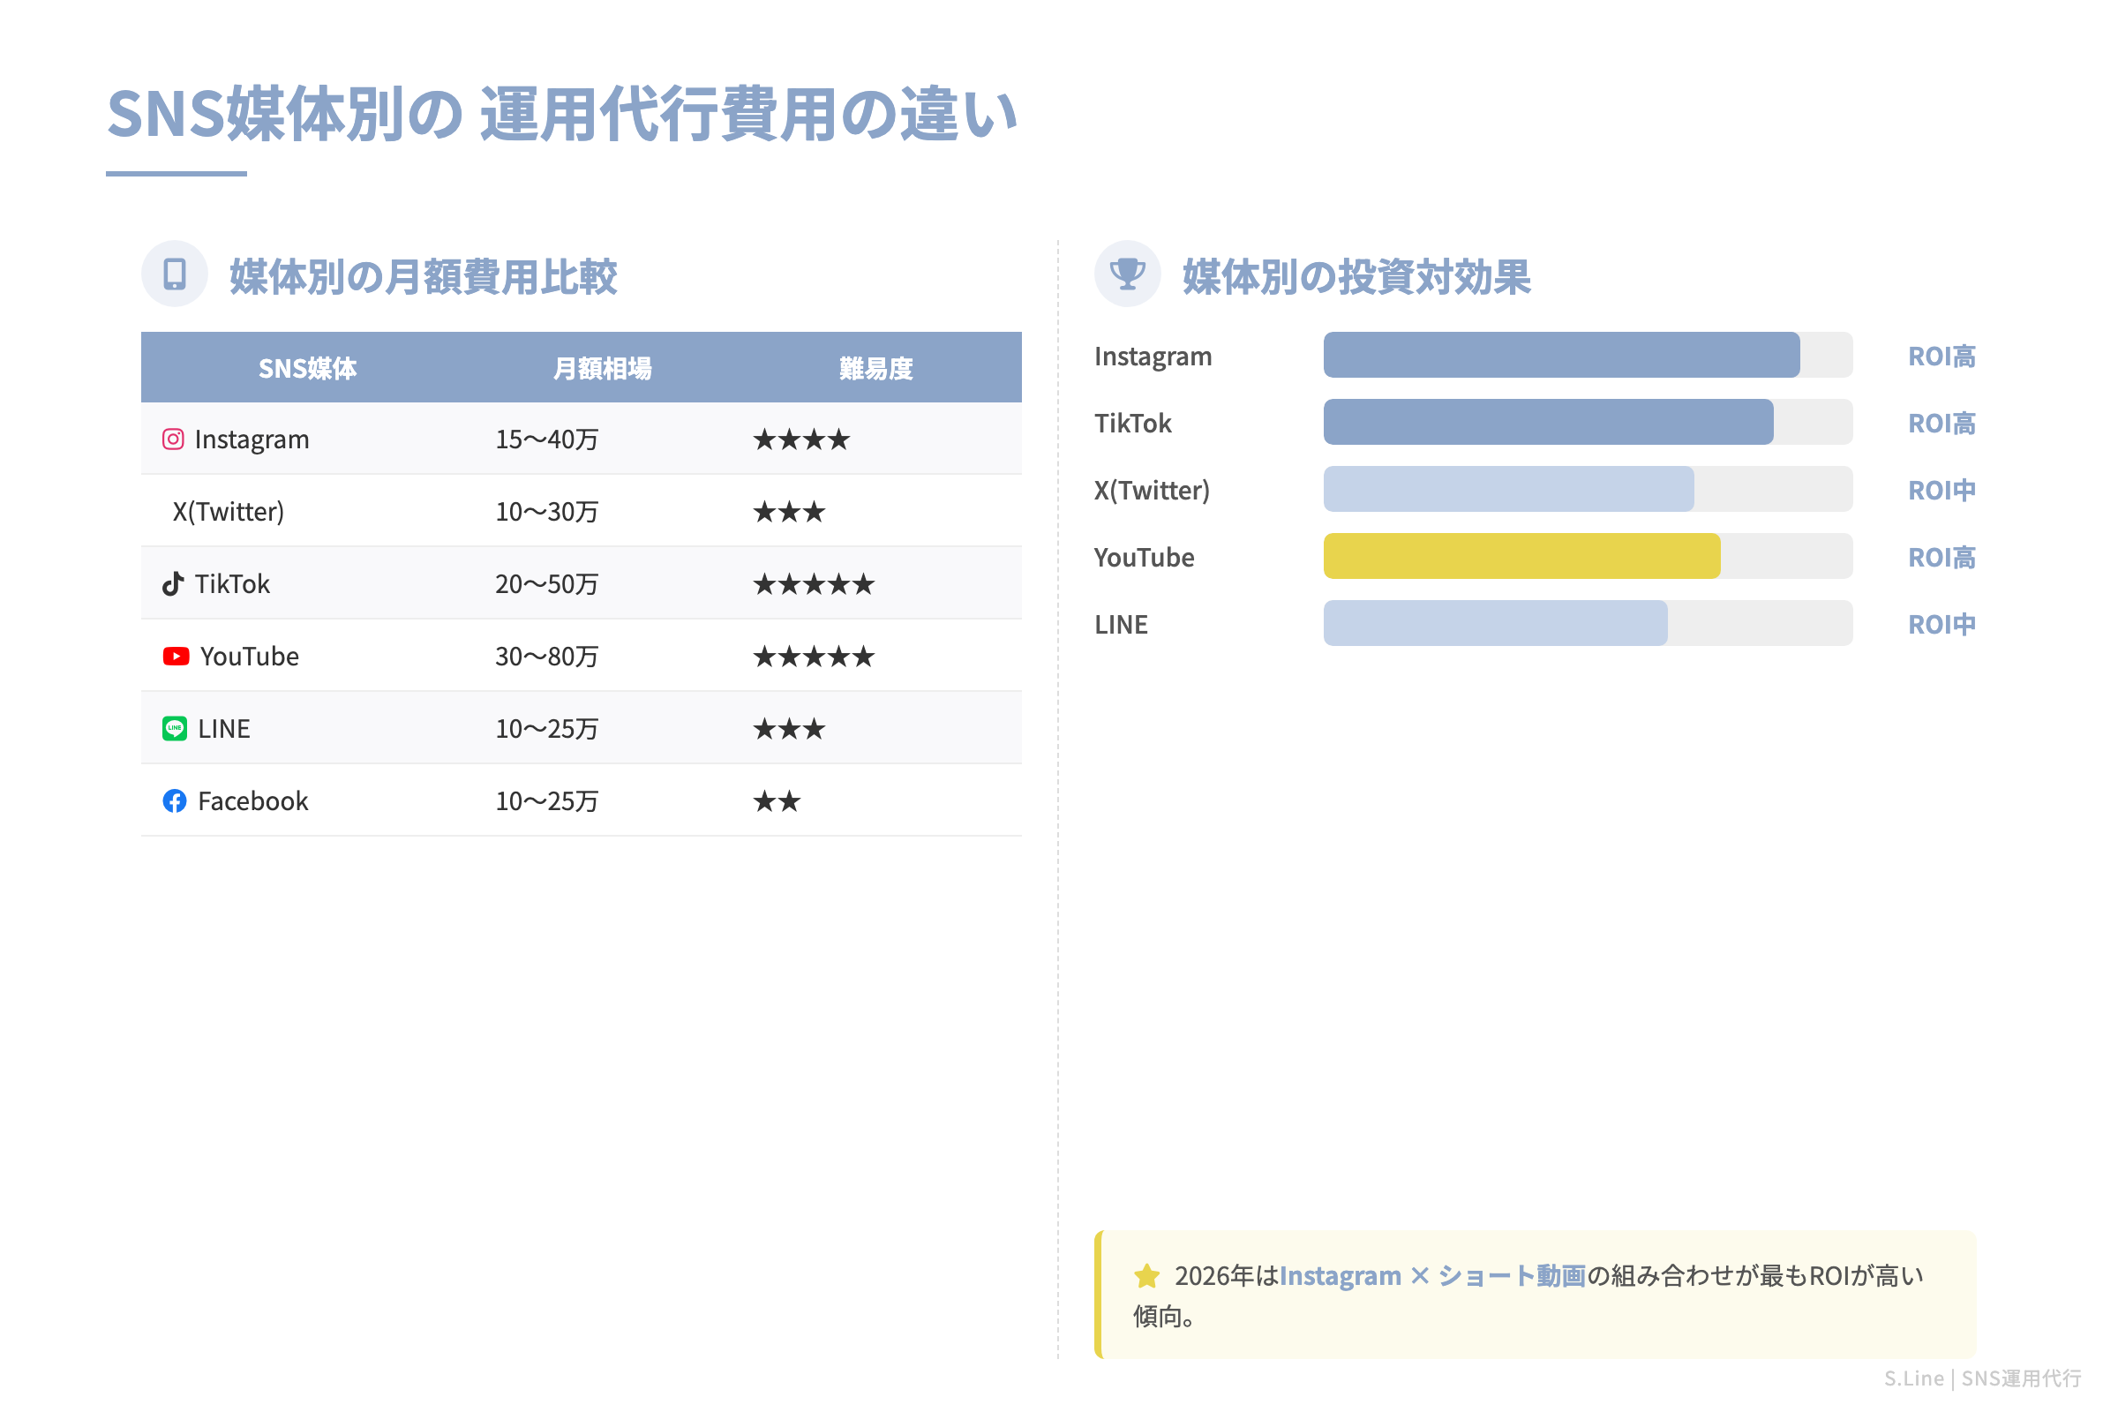The image size is (2118, 1412).
Task: Select the fifth star of TikTok's difficulty rating
Action: point(865,583)
